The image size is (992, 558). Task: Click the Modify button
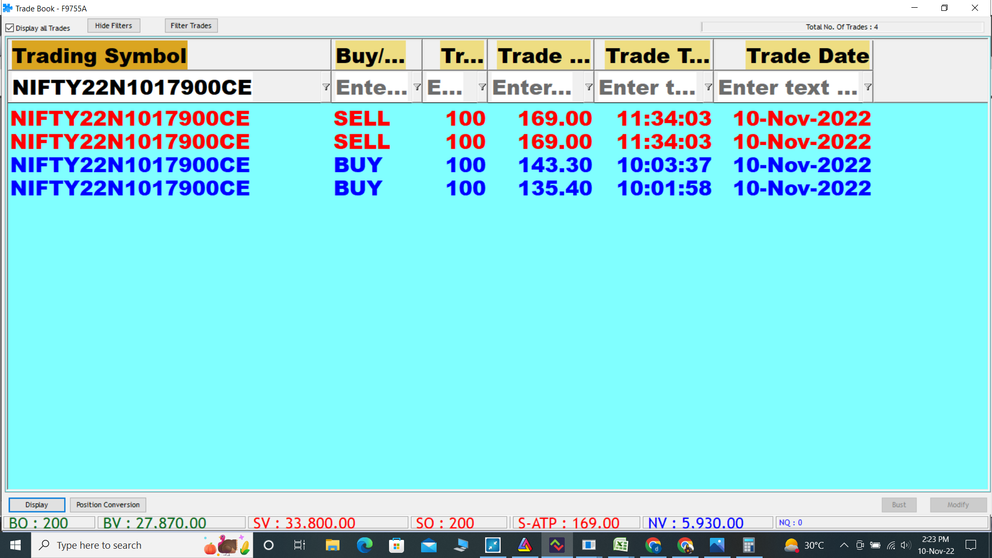(958, 505)
